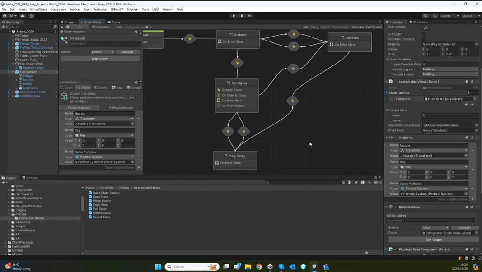The image size is (482, 272).
Task: Disable the State Machine component checkbox
Action: pyautogui.click(x=396, y=207)
